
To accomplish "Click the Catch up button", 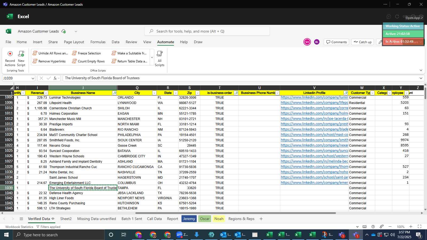I will (362, 42).
